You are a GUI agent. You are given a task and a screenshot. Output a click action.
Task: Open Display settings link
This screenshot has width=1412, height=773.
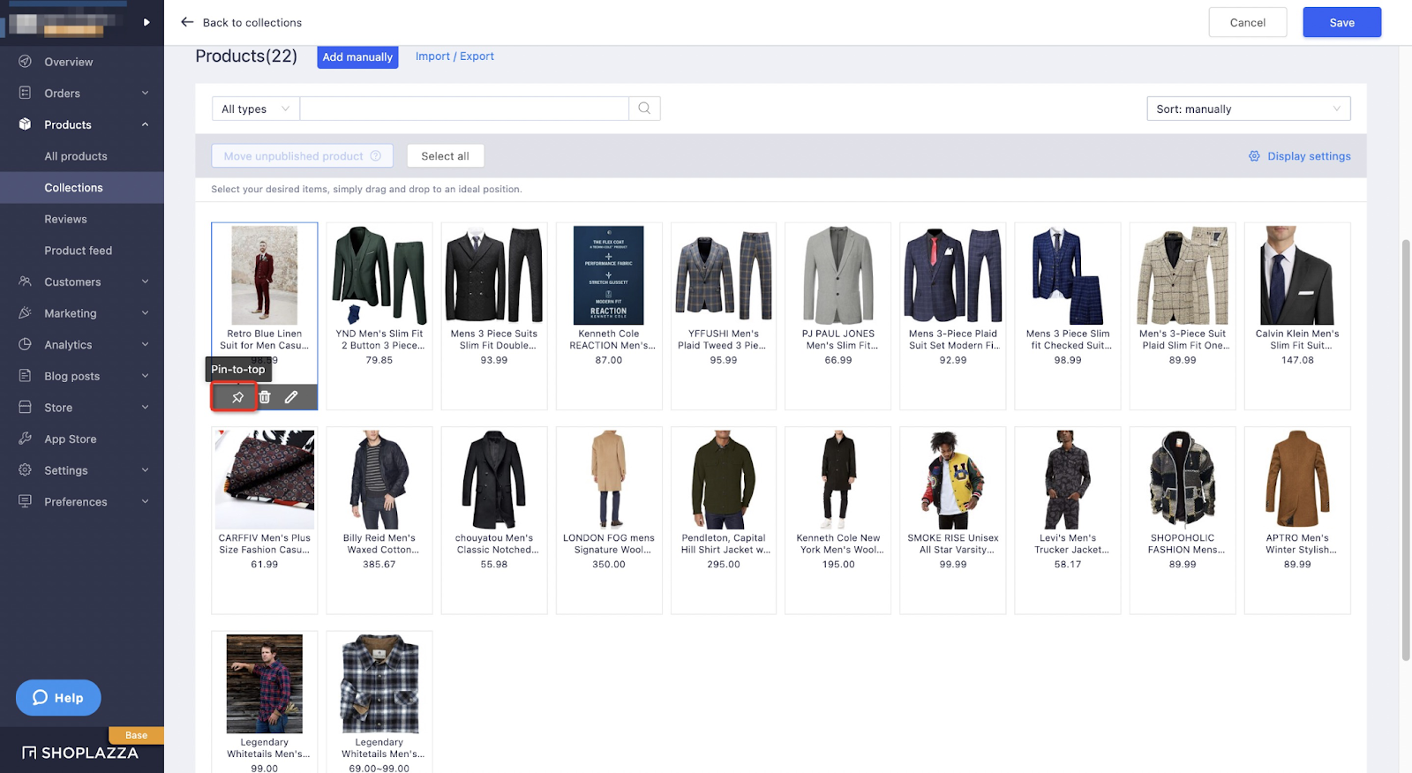click(x=1309, y=156)
